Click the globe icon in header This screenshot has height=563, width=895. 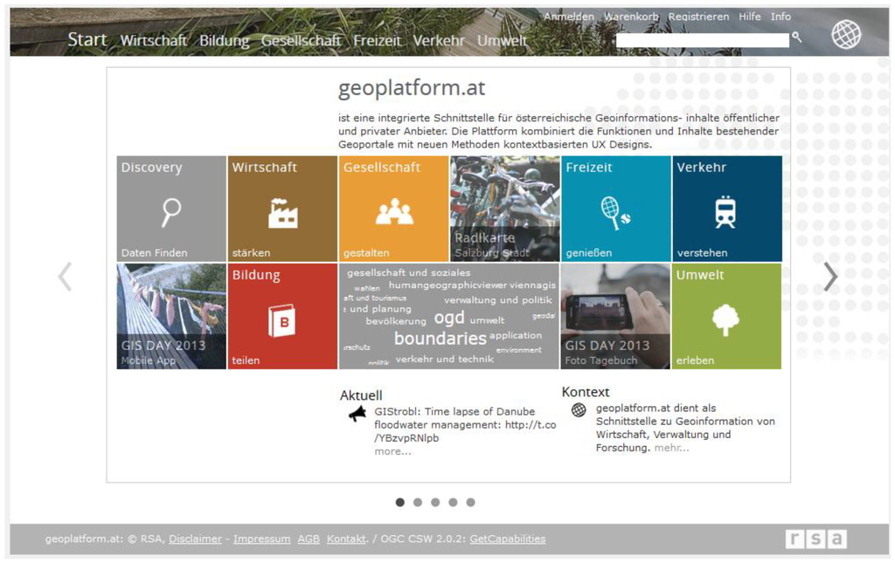click(x=845, y=35)
